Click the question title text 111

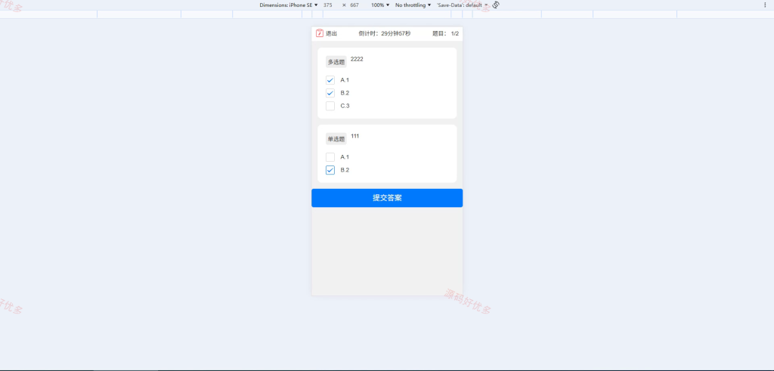pyautogui.click(x=355, y=136)
